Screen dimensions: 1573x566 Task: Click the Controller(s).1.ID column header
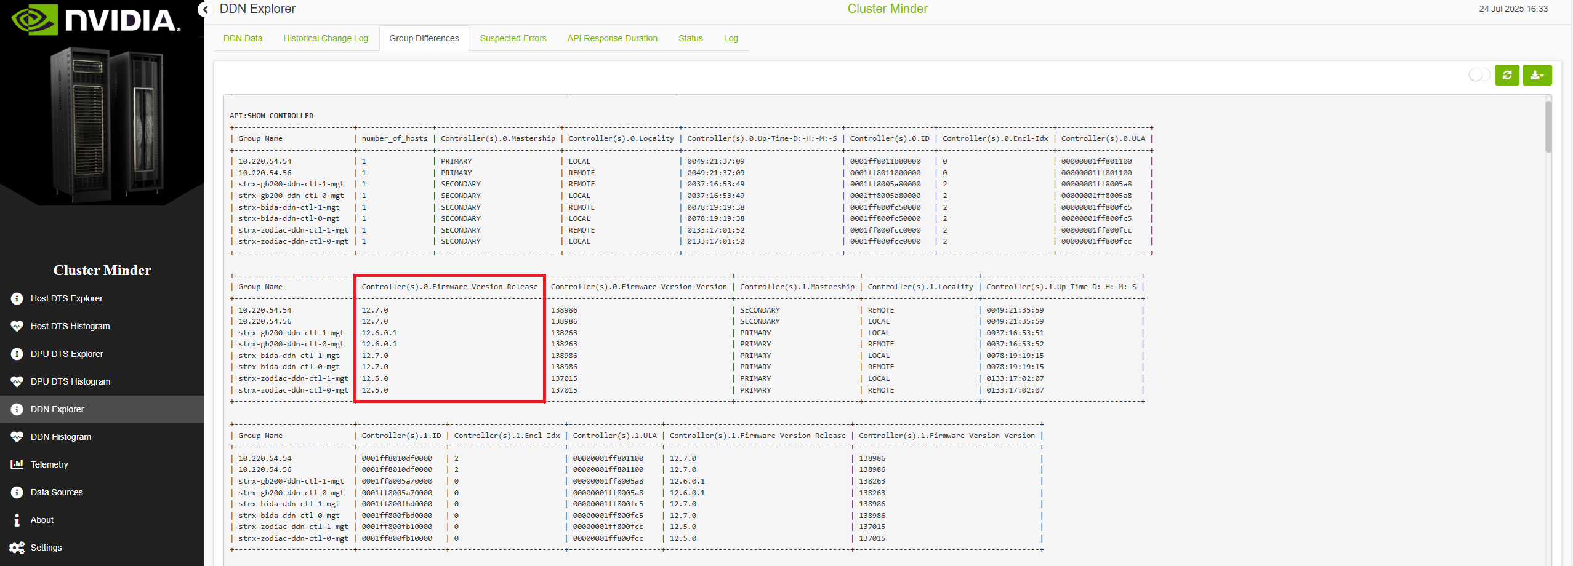coord(401,436)
